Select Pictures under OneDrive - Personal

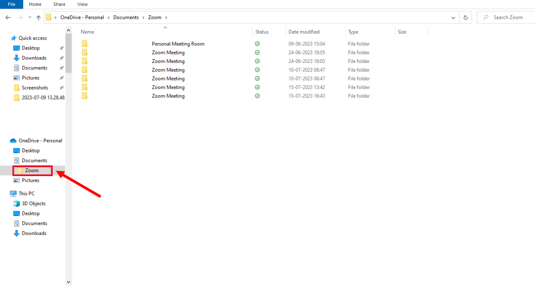click(x=31, y=180)
